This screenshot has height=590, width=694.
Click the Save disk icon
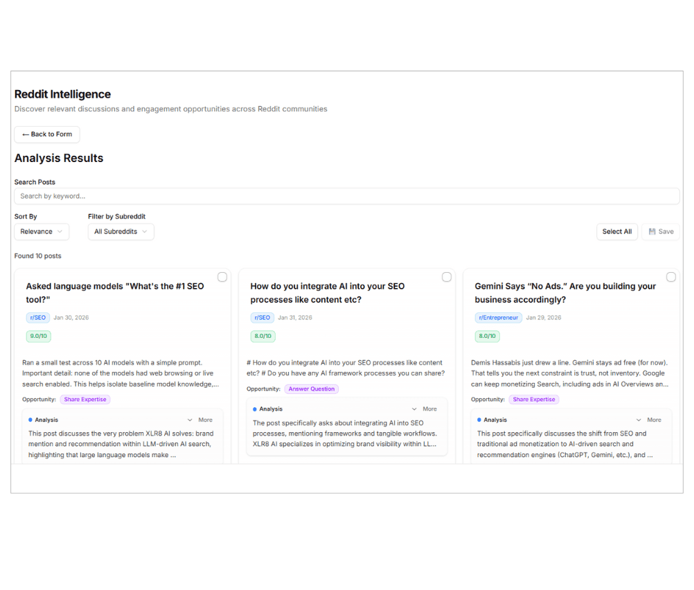click(652, 231)
